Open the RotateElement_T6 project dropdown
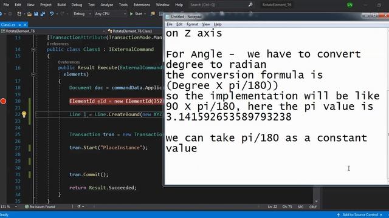 click(53, 31)
